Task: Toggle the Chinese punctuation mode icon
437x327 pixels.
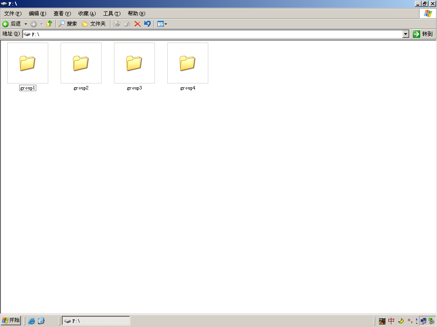Action: tap(410, 321)
